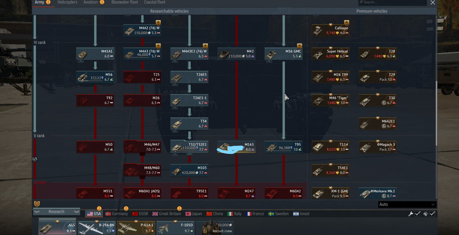Select the T95 tank destroyer icon

283,147
